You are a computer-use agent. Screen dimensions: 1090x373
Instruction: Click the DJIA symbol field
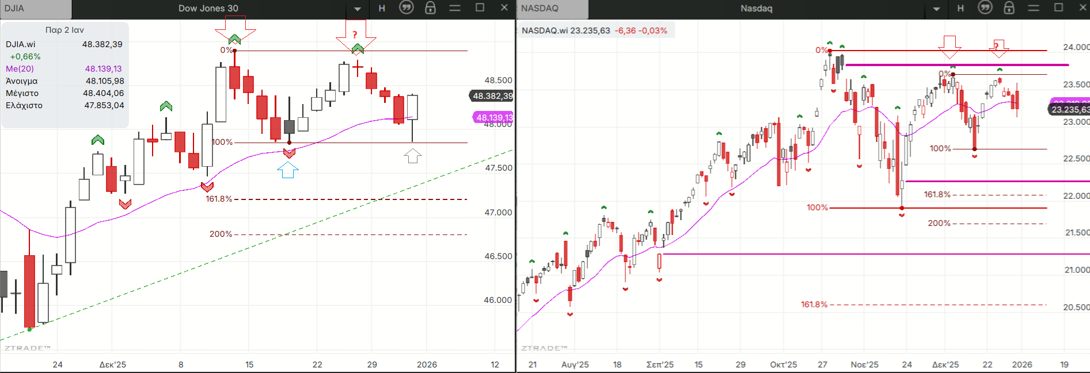click(35, 9)
